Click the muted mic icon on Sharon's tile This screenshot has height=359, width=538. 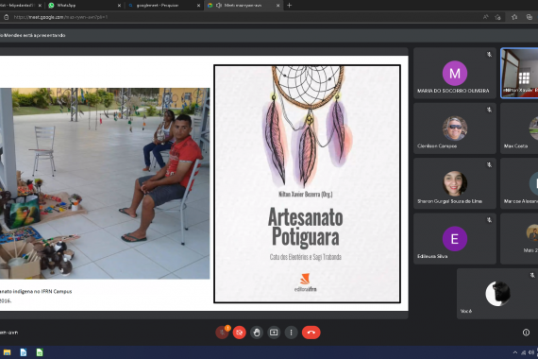(489, 165)
